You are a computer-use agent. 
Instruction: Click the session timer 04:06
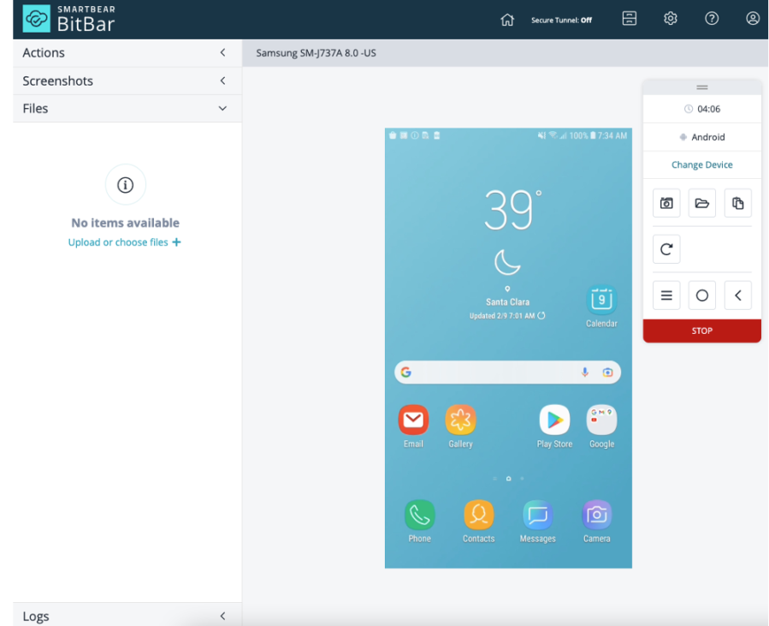[702, 109]
